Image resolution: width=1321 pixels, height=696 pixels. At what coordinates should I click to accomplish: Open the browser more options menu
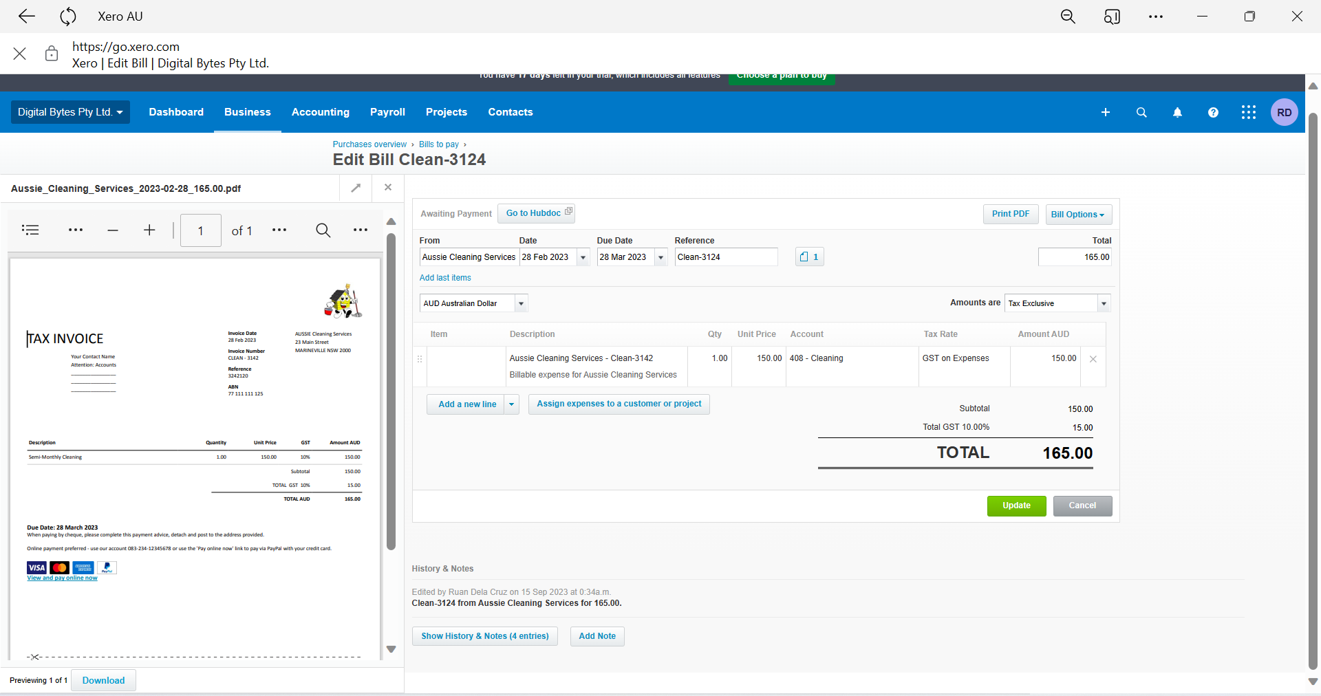click(1156, 17)
